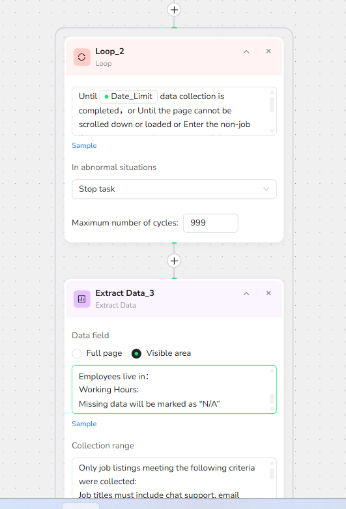Click the loop condition textbox scrollbar
Viewport: 346px width, 509px height.
coord(272,105)
